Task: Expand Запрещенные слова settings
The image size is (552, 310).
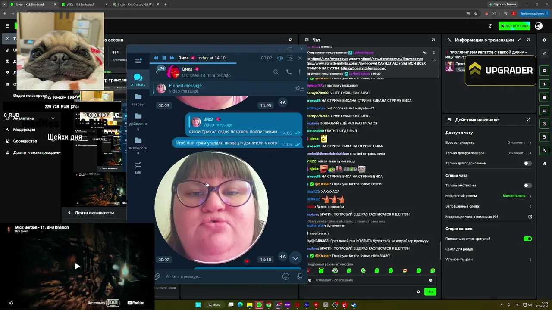Action: [489, 206]
